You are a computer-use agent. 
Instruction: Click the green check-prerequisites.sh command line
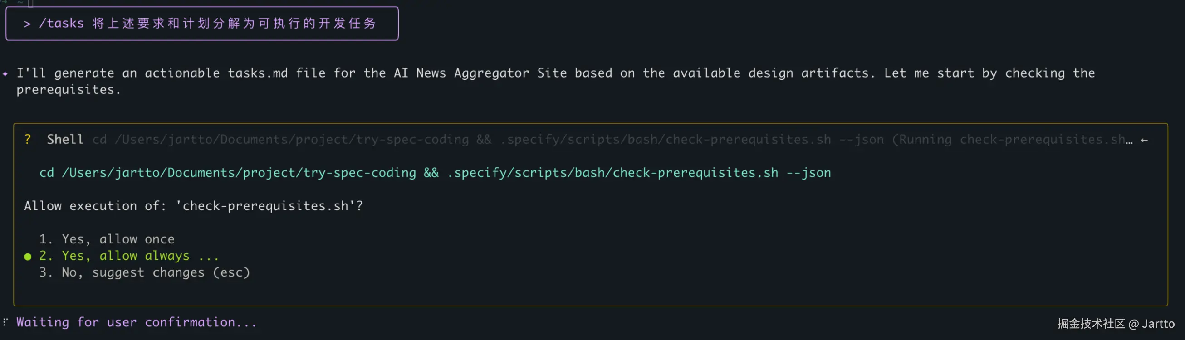click(435, 173)
